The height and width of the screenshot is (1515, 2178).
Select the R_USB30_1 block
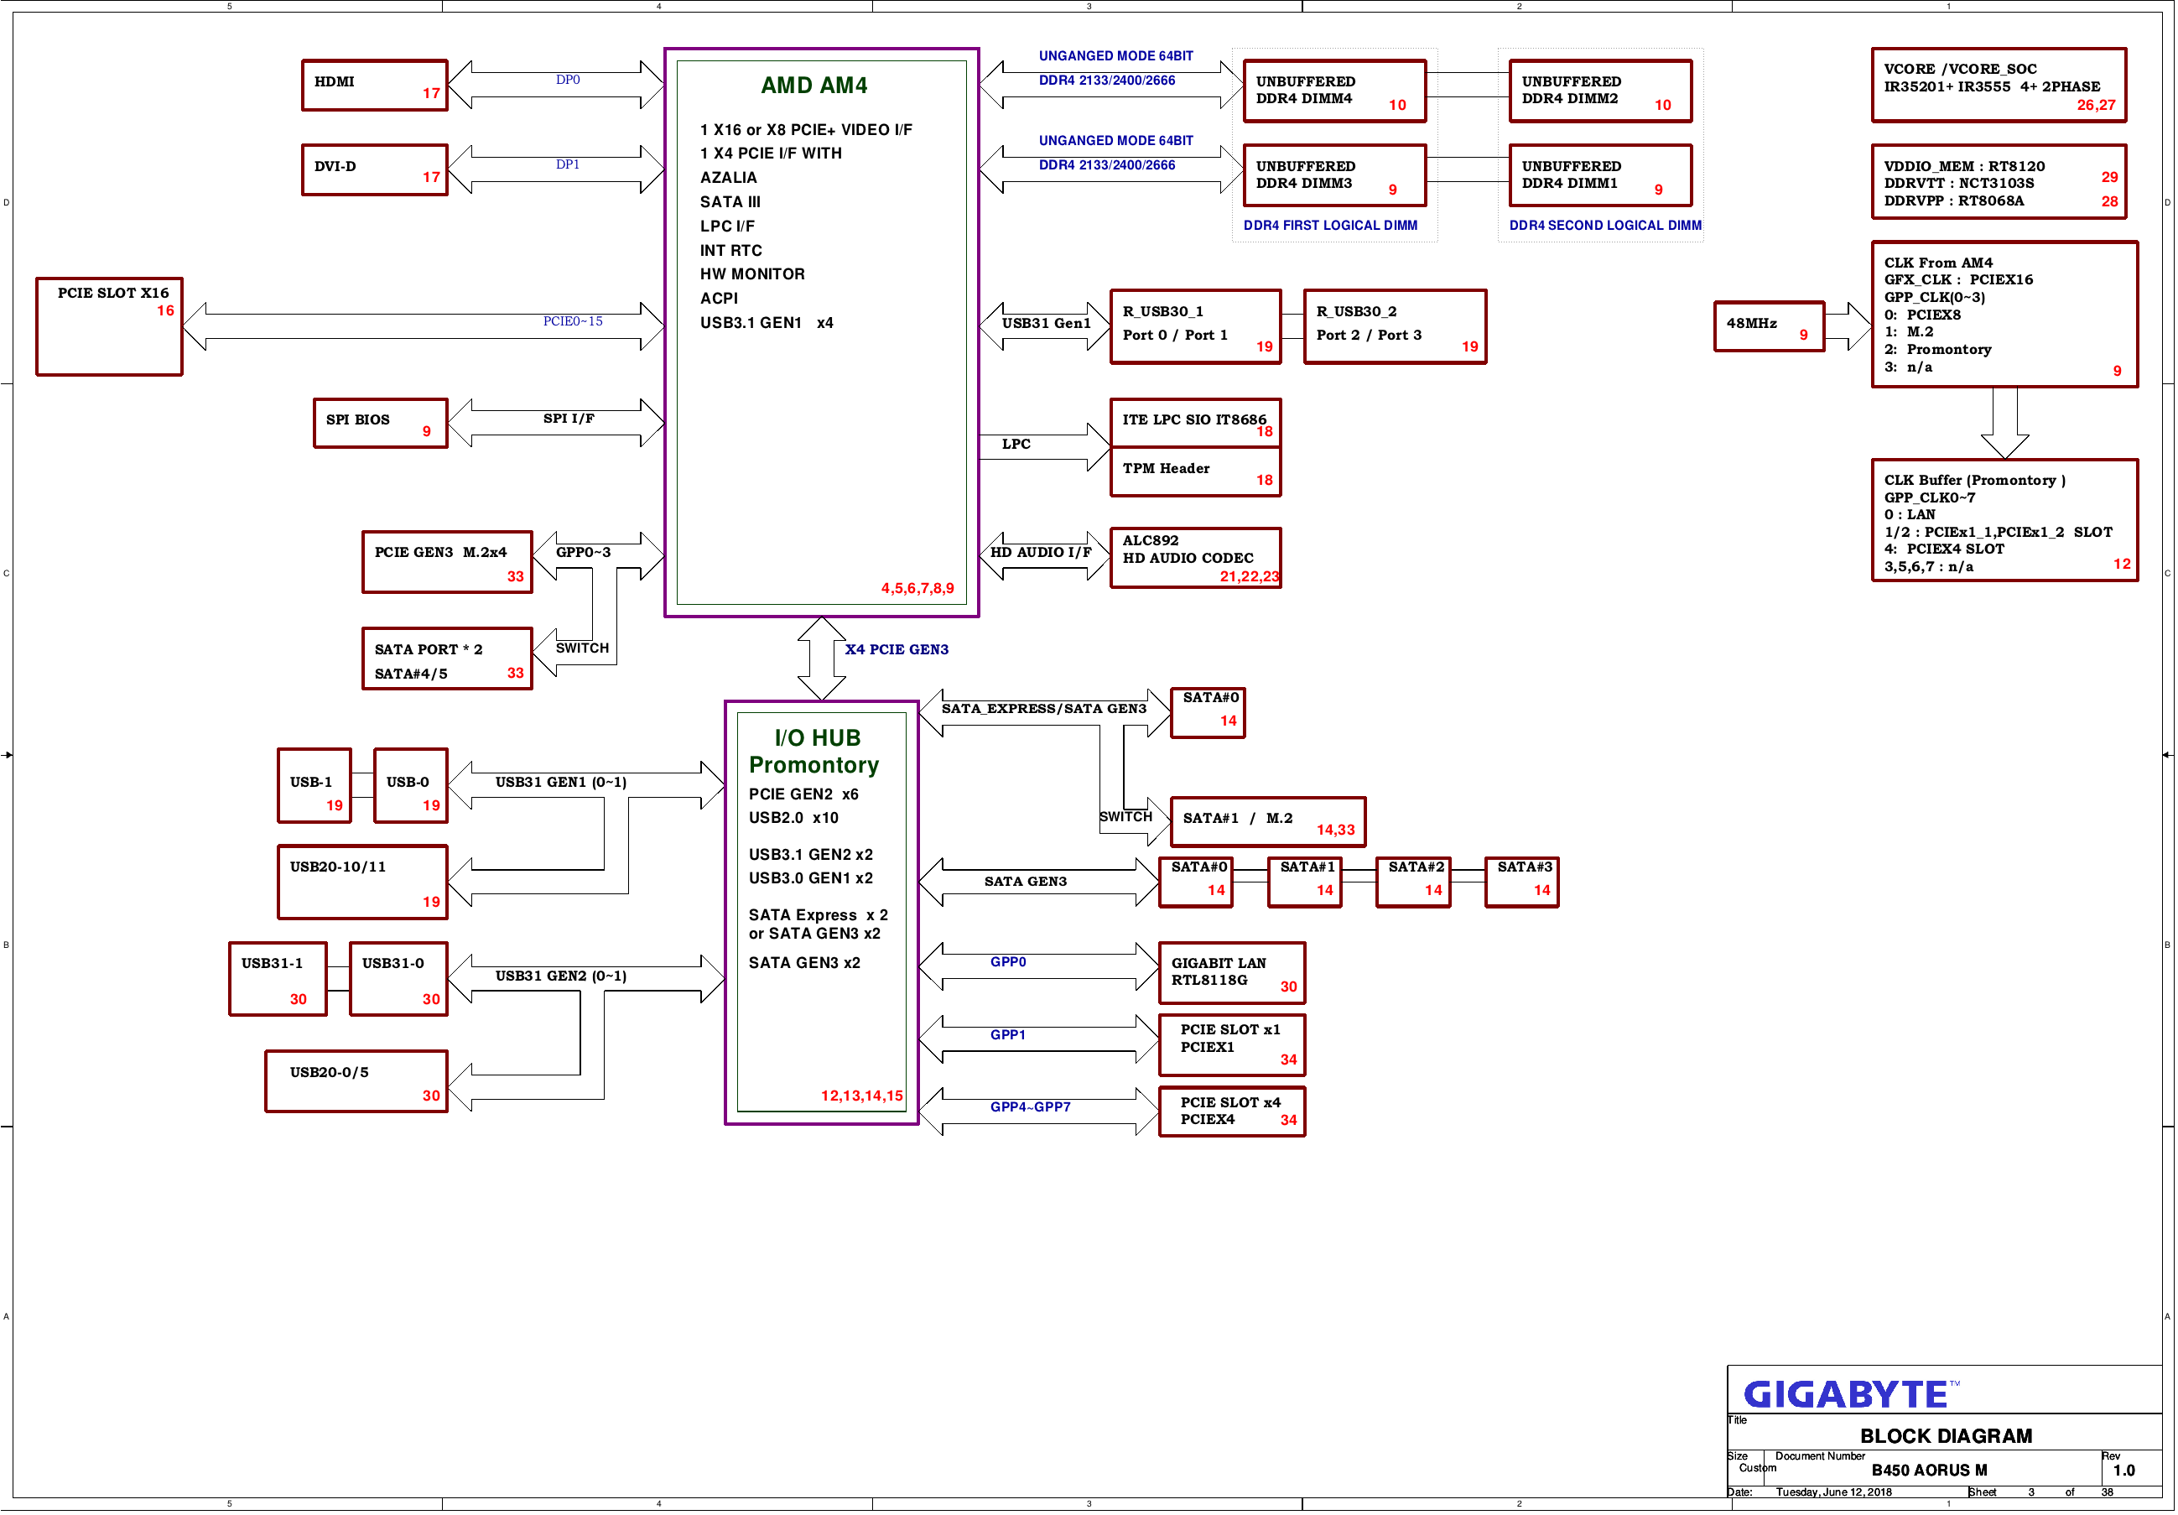(1195, 326)
